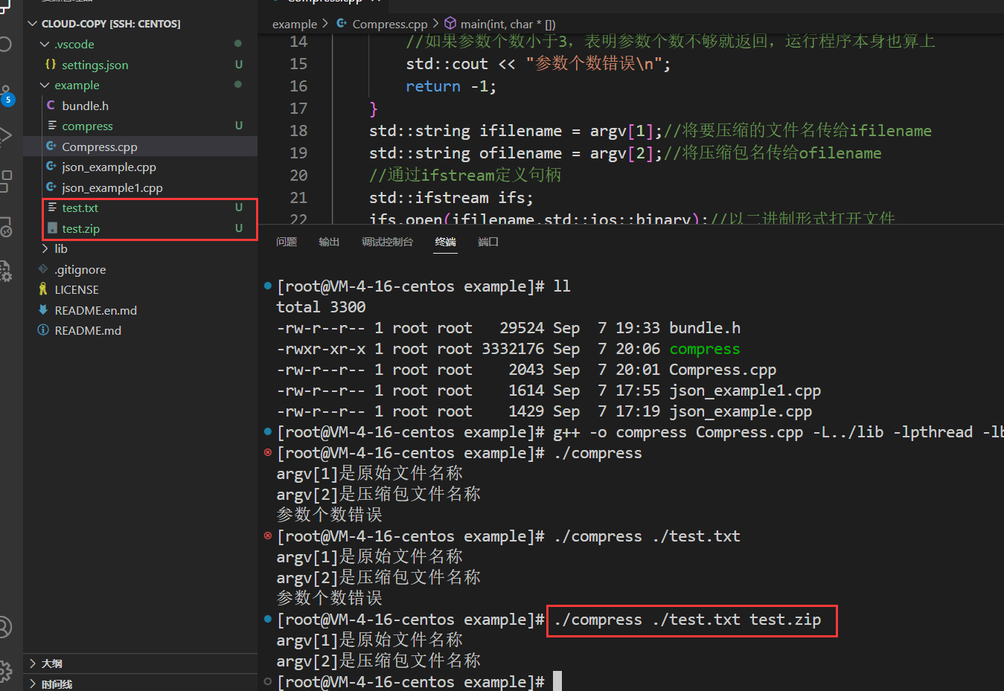Screen dimensions: 1004x691
Task: Click editor line number 19
Action: [x=298, y=153]
